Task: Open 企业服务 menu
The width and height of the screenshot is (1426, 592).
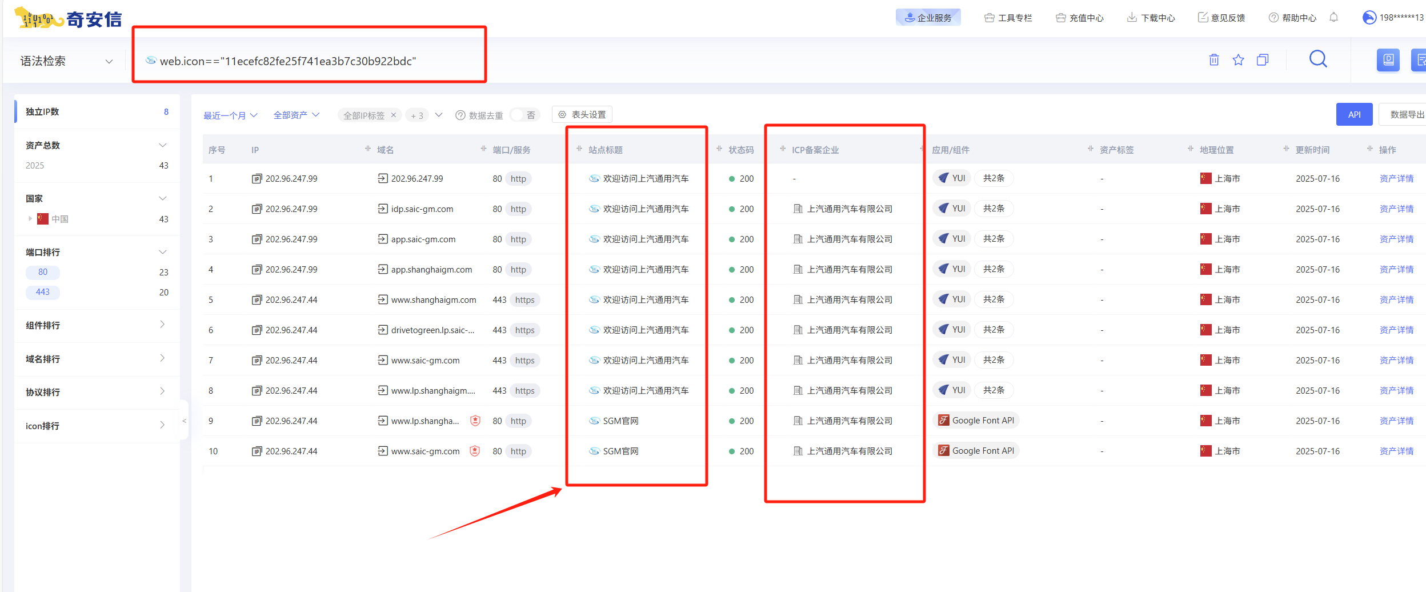Action: click(x=928, y=18)
